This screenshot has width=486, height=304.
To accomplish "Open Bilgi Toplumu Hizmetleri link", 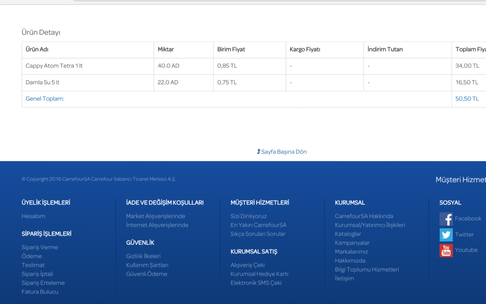I will 367,269.
